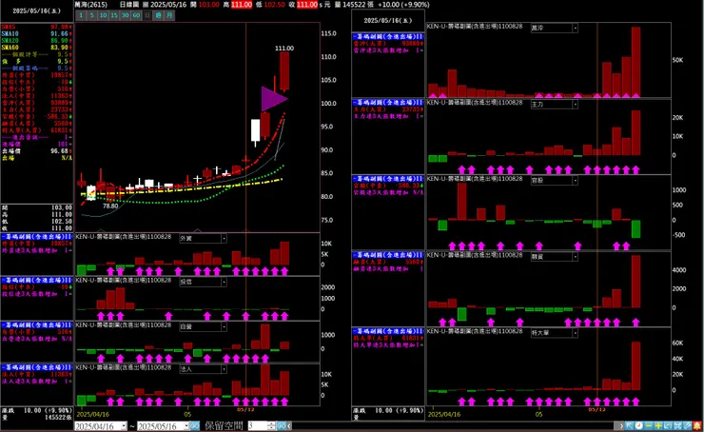Switch to 30-minute timeframe button
Viewport: 704px width, 432px height.
tap(125, 15)
